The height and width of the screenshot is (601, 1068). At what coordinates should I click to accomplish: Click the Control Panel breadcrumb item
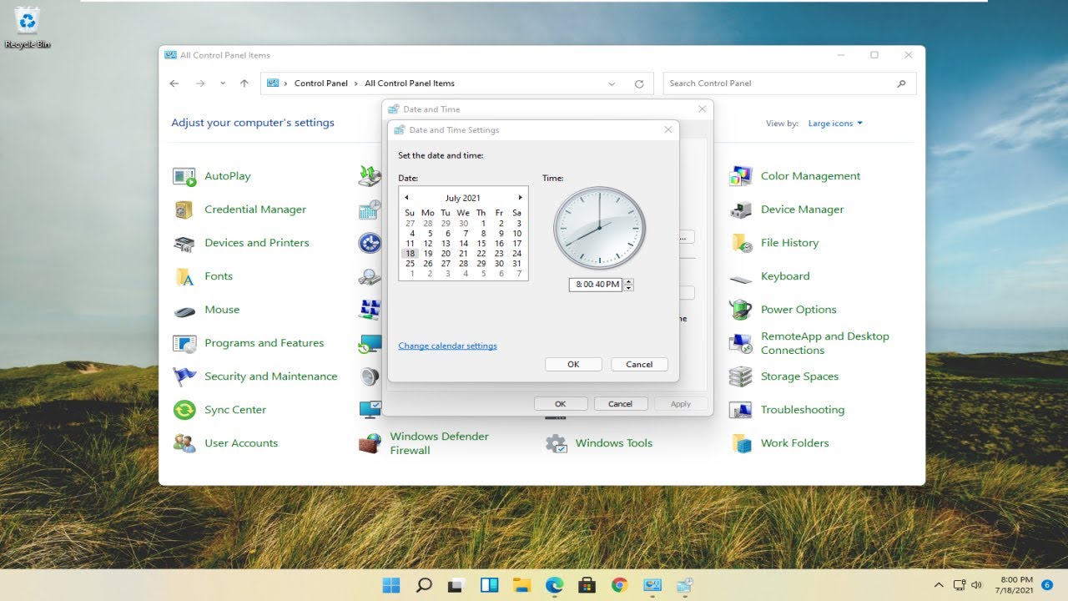(321, 83)
